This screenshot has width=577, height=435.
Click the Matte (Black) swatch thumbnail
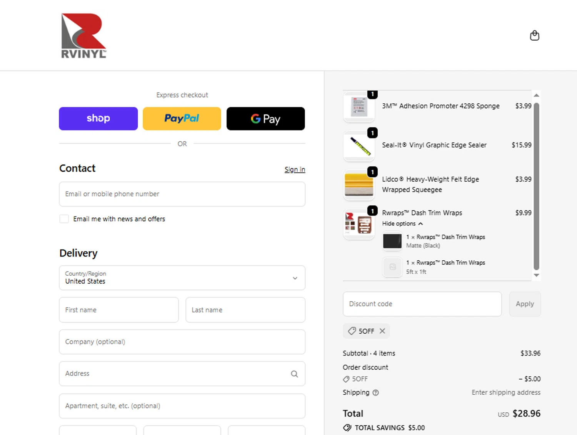coord(392,241)
